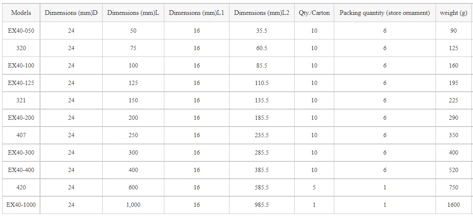Screen dimensions: 473x217
Task: Click the EX40-100 model cell
Action: click(21, 65)
